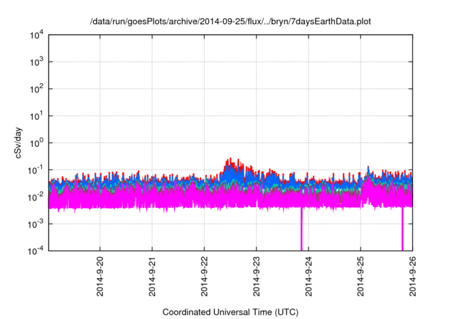Click the 10^-1 y-axis tick label
455x319 pixels.
(35, 170)
